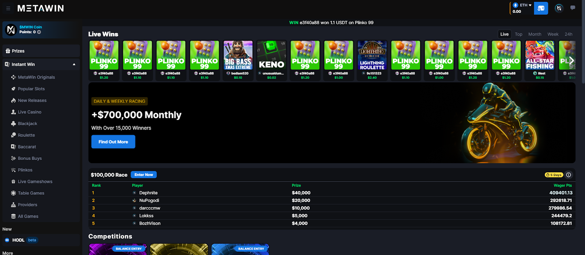The image size is (585, 255).
Task: Click wager points value 409401.13
Action: [x=561, y=193]
